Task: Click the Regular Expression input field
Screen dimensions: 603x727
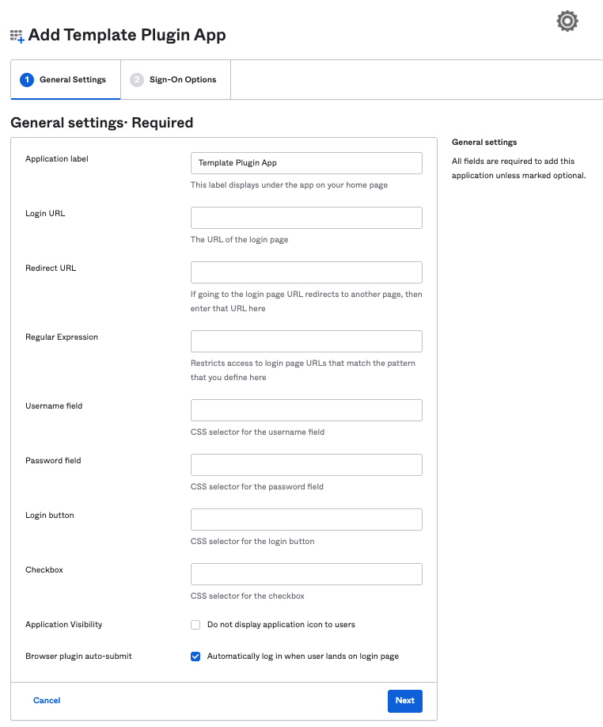Action: click(x=306, y=341)
